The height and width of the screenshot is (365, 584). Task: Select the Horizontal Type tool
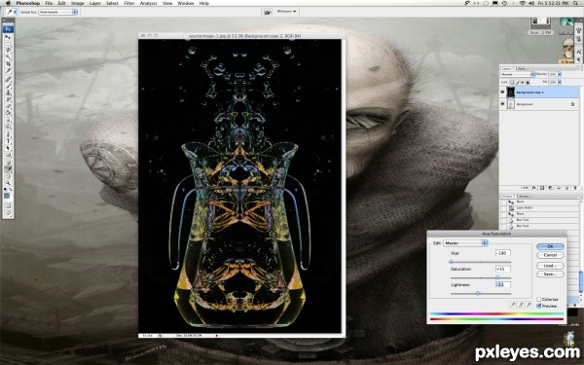pos(8,141)
